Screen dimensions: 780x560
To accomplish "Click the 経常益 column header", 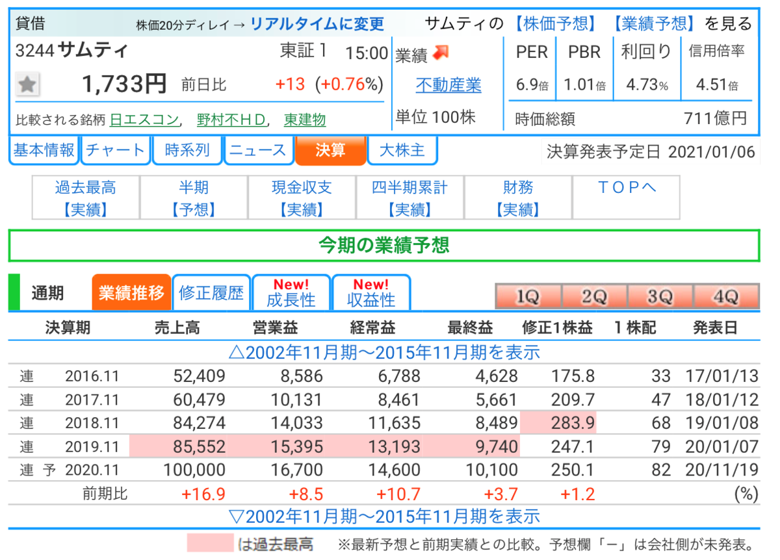I will (x=372, y=327).
